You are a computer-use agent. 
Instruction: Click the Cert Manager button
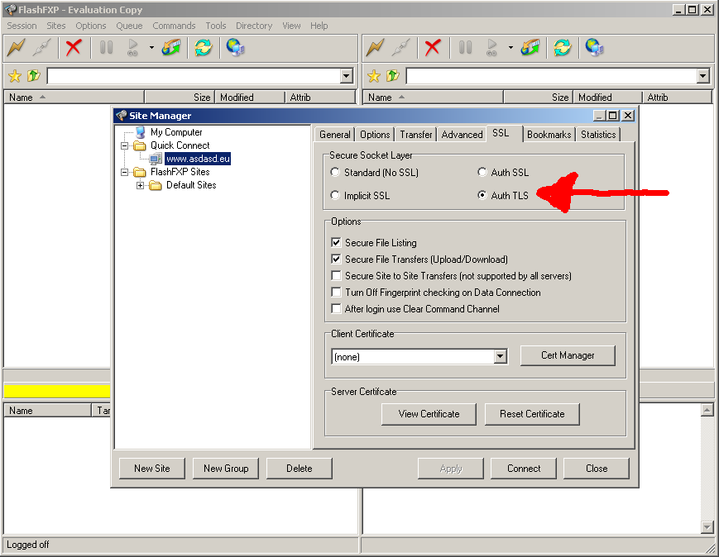(568, 355)
